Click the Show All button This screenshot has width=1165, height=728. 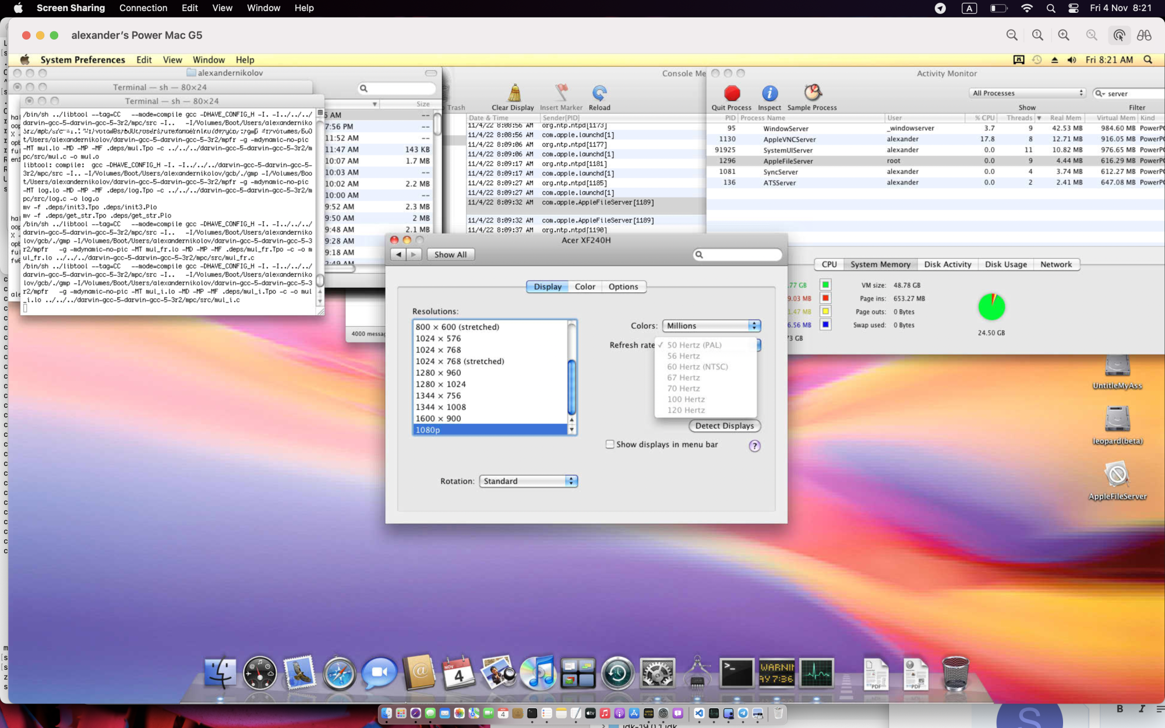click(450, 255)
